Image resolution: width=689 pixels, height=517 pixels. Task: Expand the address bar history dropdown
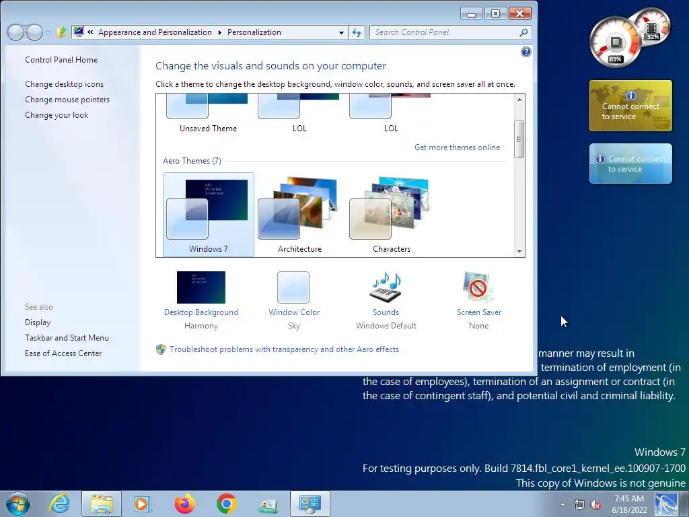pyautogui.click(x=341, y=32)
